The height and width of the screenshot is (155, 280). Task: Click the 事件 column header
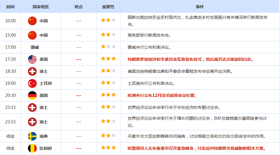click(199, 7)
